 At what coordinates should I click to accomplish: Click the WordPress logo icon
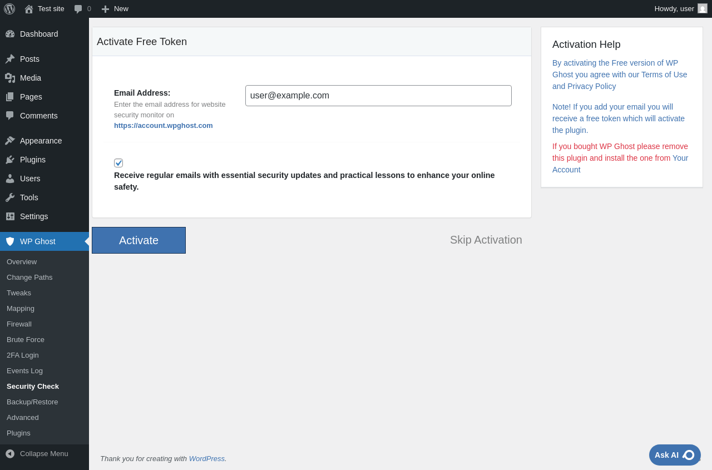click(x=9, y=9)
